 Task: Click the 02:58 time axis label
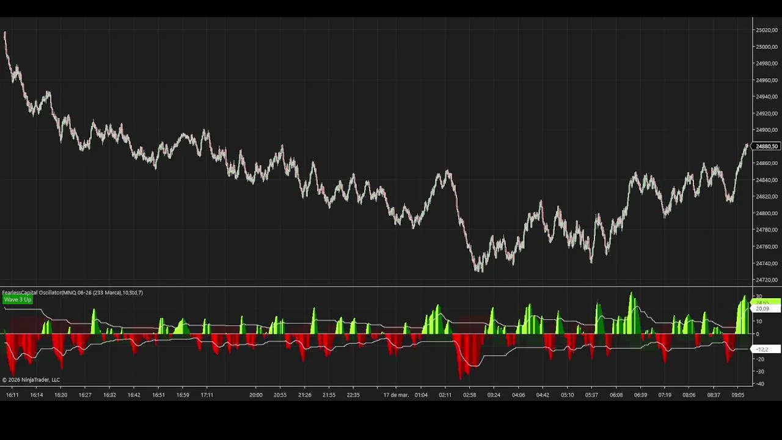click(x=469, y=395)
